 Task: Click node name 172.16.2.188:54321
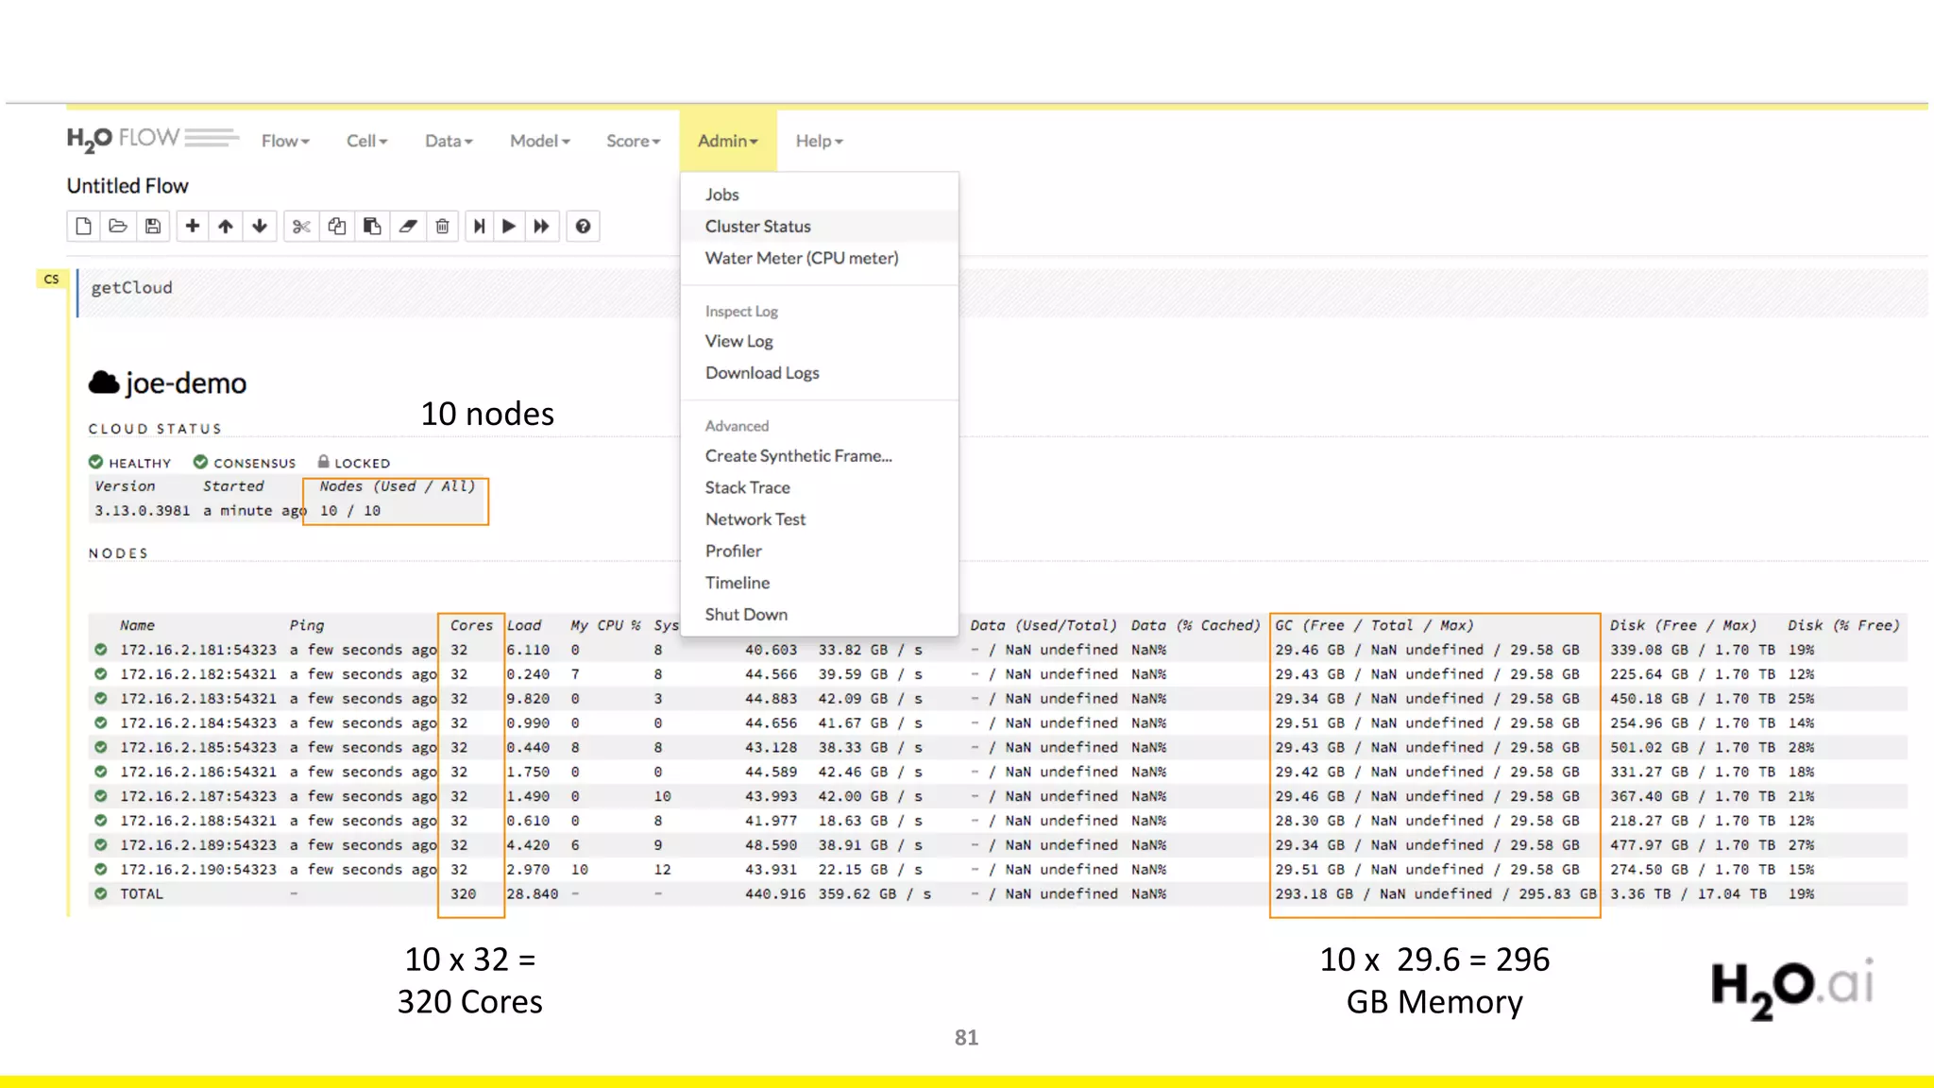pyautogui.click(x=198, y=821)
